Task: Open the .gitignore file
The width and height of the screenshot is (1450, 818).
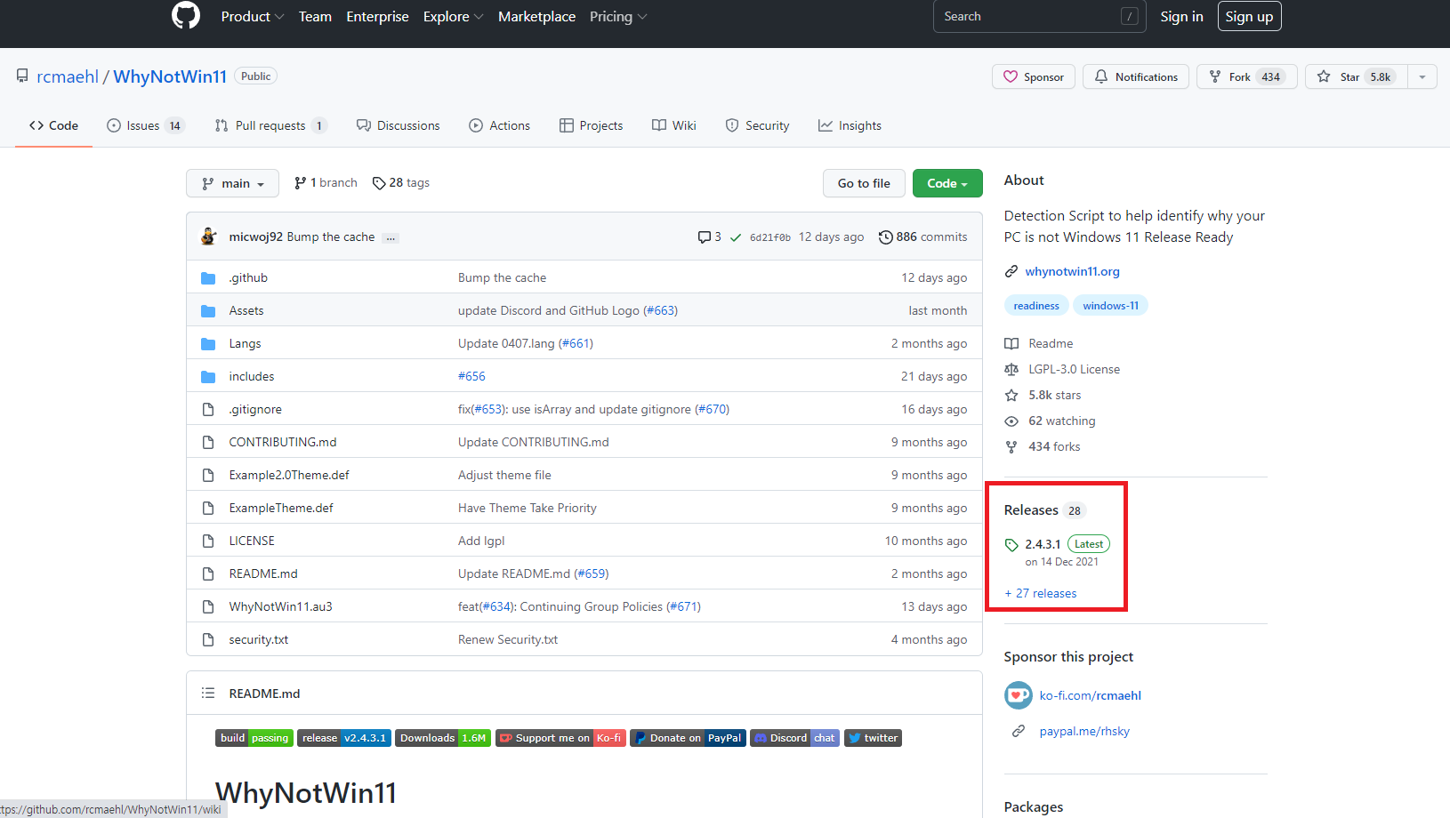Action: [x=255, y=409]
